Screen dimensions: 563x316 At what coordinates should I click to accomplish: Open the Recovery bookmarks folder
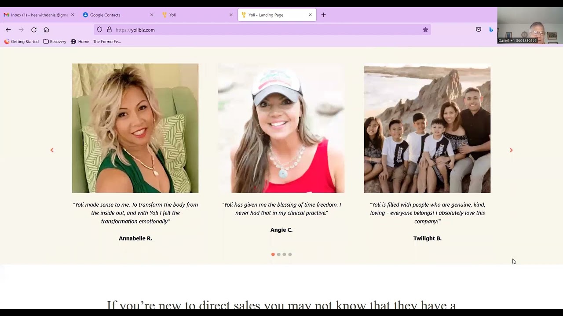(55, 42)
